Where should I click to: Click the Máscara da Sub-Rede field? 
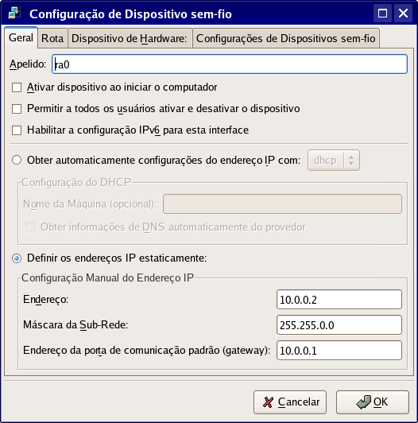(x=339, y=324)
